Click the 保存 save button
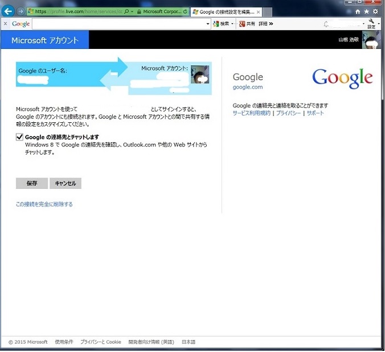385x352 pixels. 32,183
